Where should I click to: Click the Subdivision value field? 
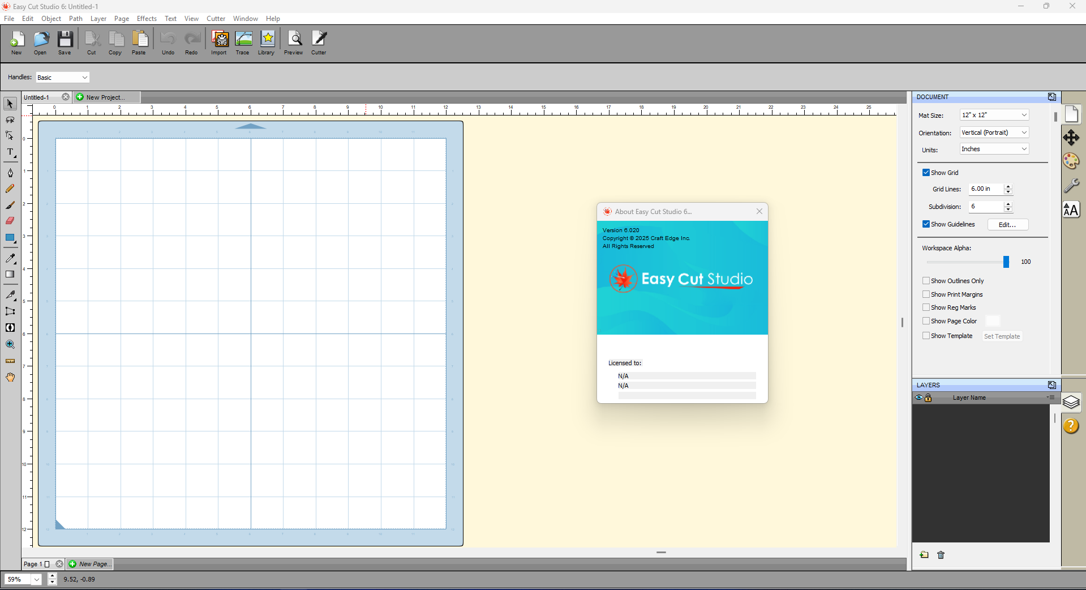[986, 207]
